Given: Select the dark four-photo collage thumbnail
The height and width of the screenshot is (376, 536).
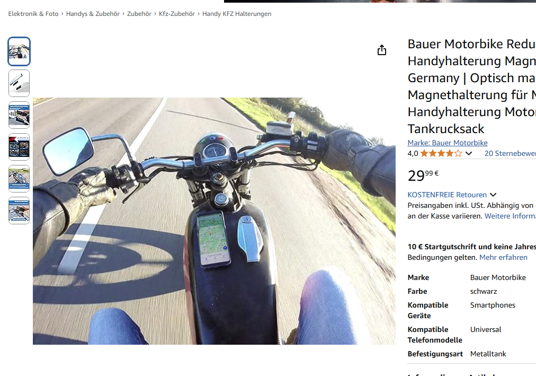Looking at the screenshot, I should (19, 147).
